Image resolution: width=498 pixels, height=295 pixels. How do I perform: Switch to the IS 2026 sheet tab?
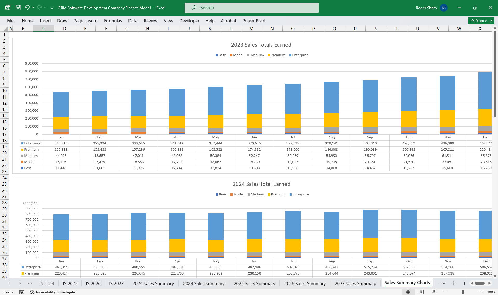point(93,283)
